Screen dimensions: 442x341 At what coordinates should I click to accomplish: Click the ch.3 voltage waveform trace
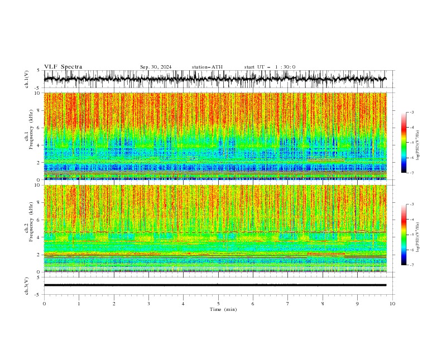(x=215, y=285)
